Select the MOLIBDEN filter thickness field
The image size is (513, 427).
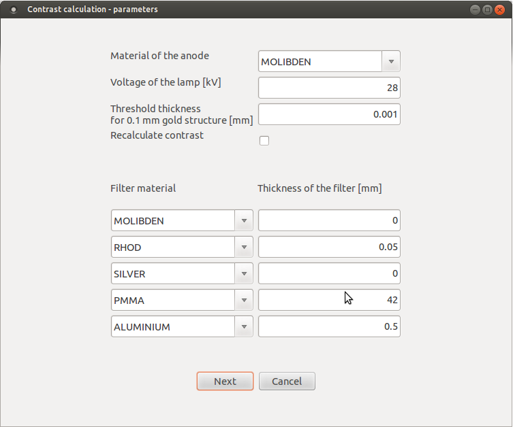click(329, 221)
